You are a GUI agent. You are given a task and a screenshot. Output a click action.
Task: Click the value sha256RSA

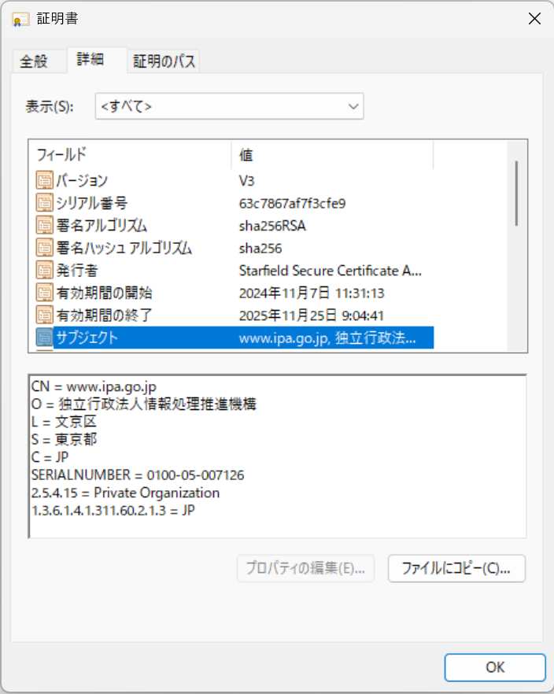click(x=272, y=226)
